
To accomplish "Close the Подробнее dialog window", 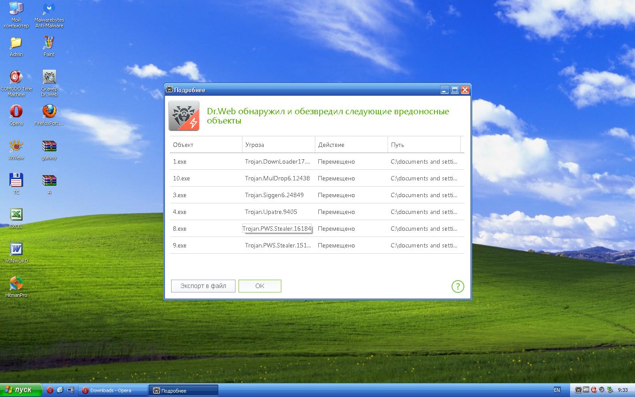I will [465, 90].
